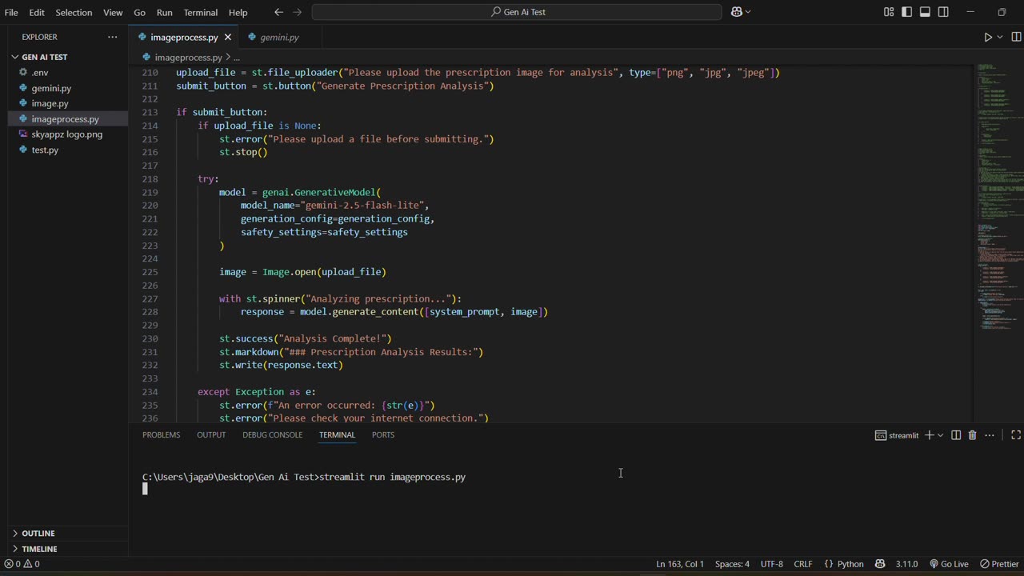Open the File menu
This screenshot has height=576, width=1024.
click(11, 12)
